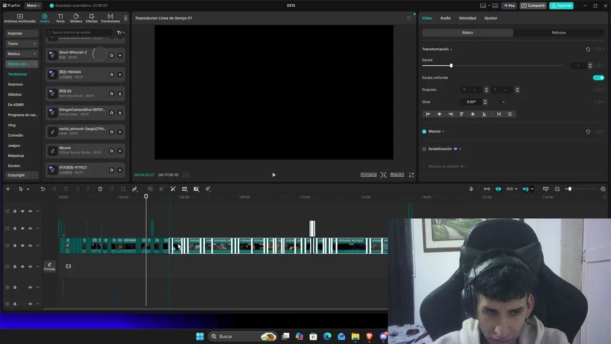This screenshot has width=611, height=344.
Task: Click the player hamburger menu icon
Action: click(x=409, y=18)
